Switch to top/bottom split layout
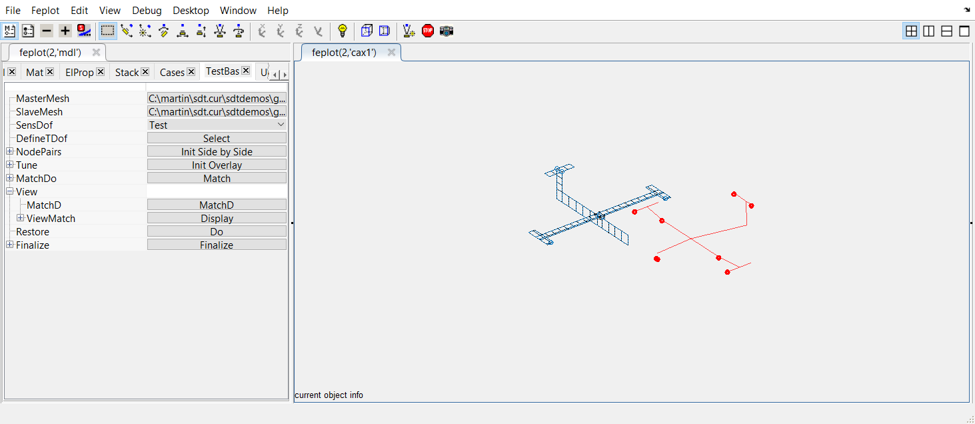975x424 pixels. (946, 31)
